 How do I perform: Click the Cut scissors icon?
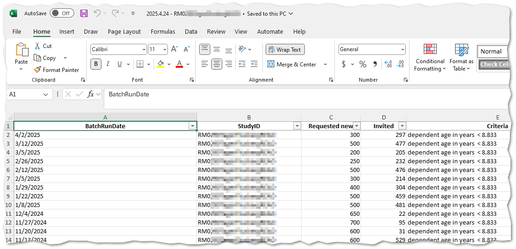(x=37, y=46)
